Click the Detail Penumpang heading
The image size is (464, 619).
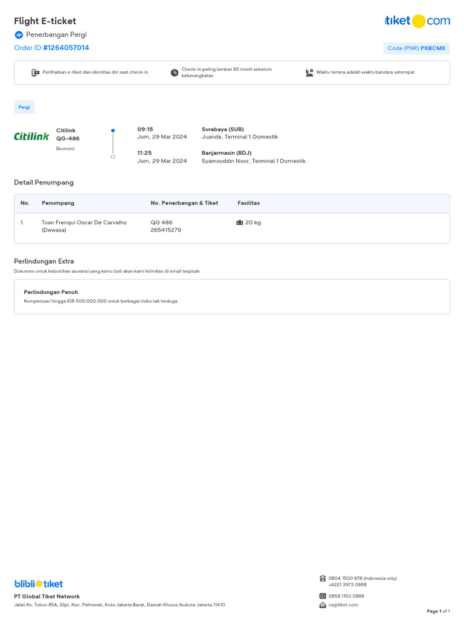(43, 183)
